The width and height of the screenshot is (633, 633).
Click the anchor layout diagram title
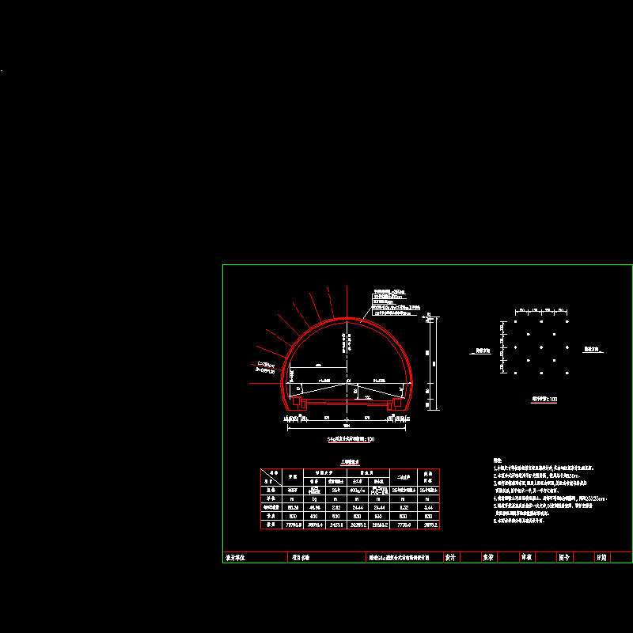(x=544, y=400)
